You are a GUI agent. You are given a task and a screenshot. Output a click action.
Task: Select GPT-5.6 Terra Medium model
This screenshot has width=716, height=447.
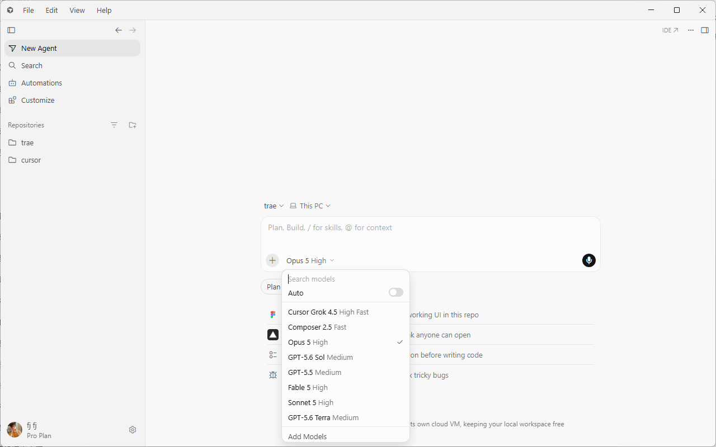tap(346, 418)
